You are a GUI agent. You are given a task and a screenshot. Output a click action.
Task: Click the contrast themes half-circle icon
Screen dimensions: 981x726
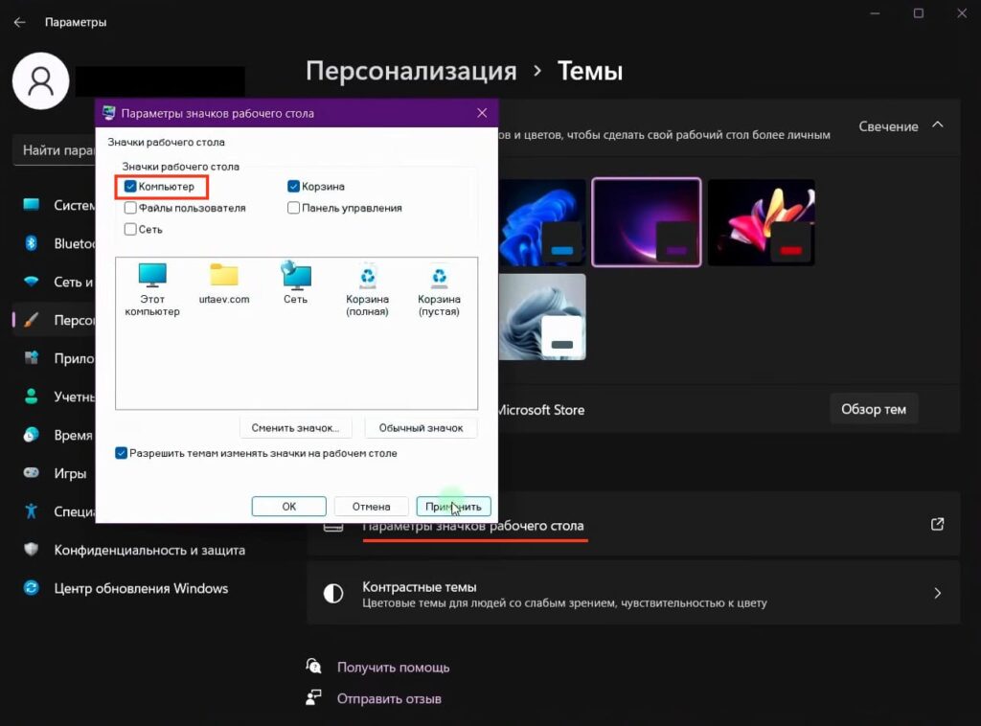click(x=332, y=594)
